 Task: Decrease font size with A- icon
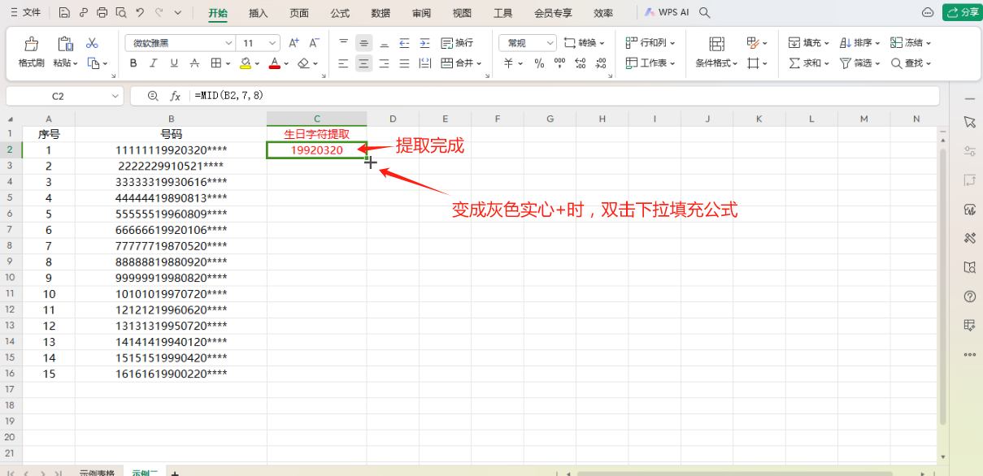(x=314, y=43)
